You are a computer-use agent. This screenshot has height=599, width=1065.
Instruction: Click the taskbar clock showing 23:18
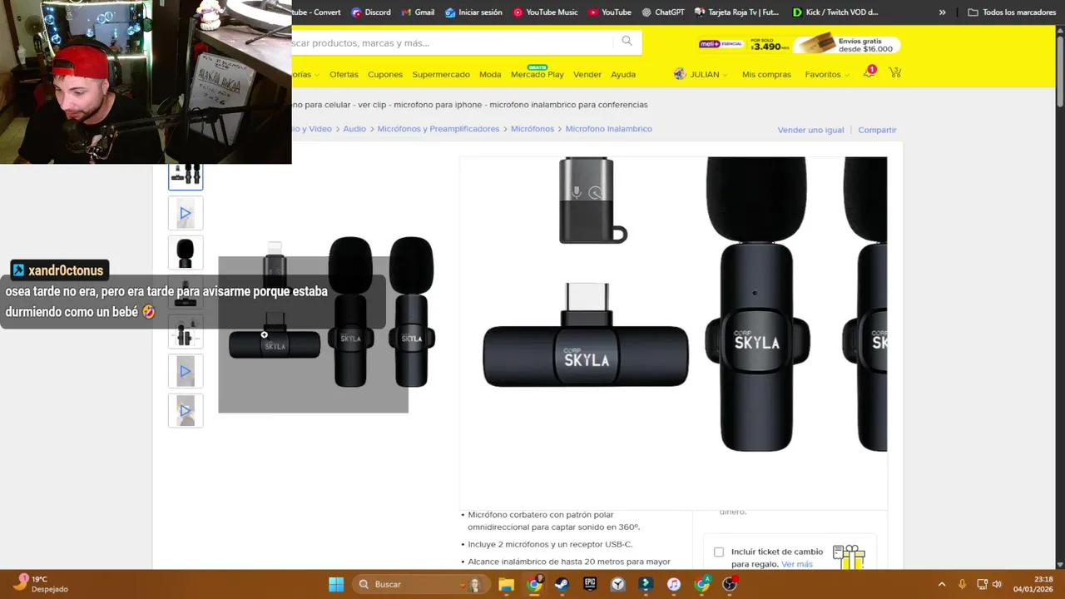pos(1032,584)
